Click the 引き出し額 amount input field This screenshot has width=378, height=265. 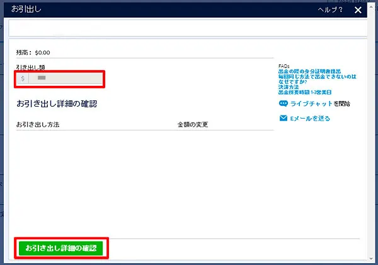(66, 79)
